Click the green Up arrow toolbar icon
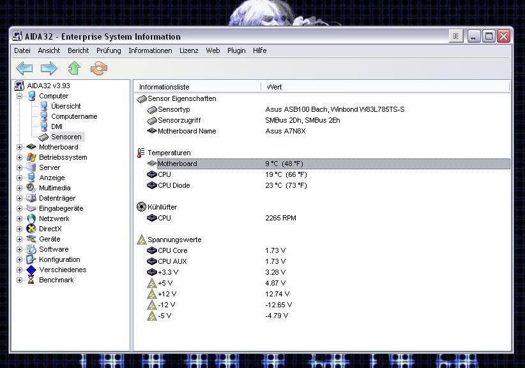 74,68
